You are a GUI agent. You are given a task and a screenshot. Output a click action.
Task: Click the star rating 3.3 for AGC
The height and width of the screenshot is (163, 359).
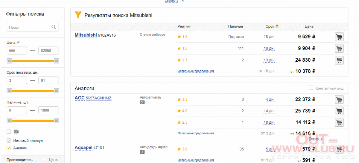[x=182, y=99]
